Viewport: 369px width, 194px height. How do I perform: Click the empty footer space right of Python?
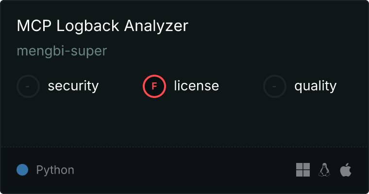click(184, 170)
